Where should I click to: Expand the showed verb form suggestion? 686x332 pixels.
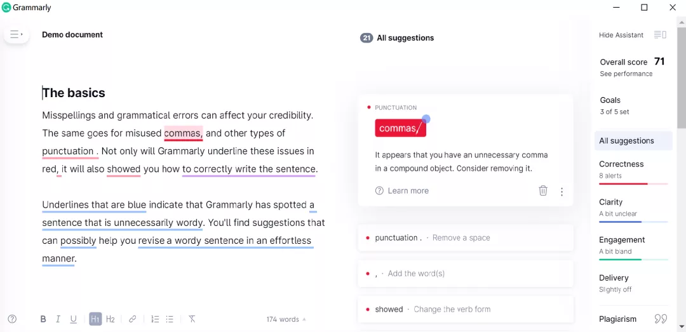(x=432, y=309)
